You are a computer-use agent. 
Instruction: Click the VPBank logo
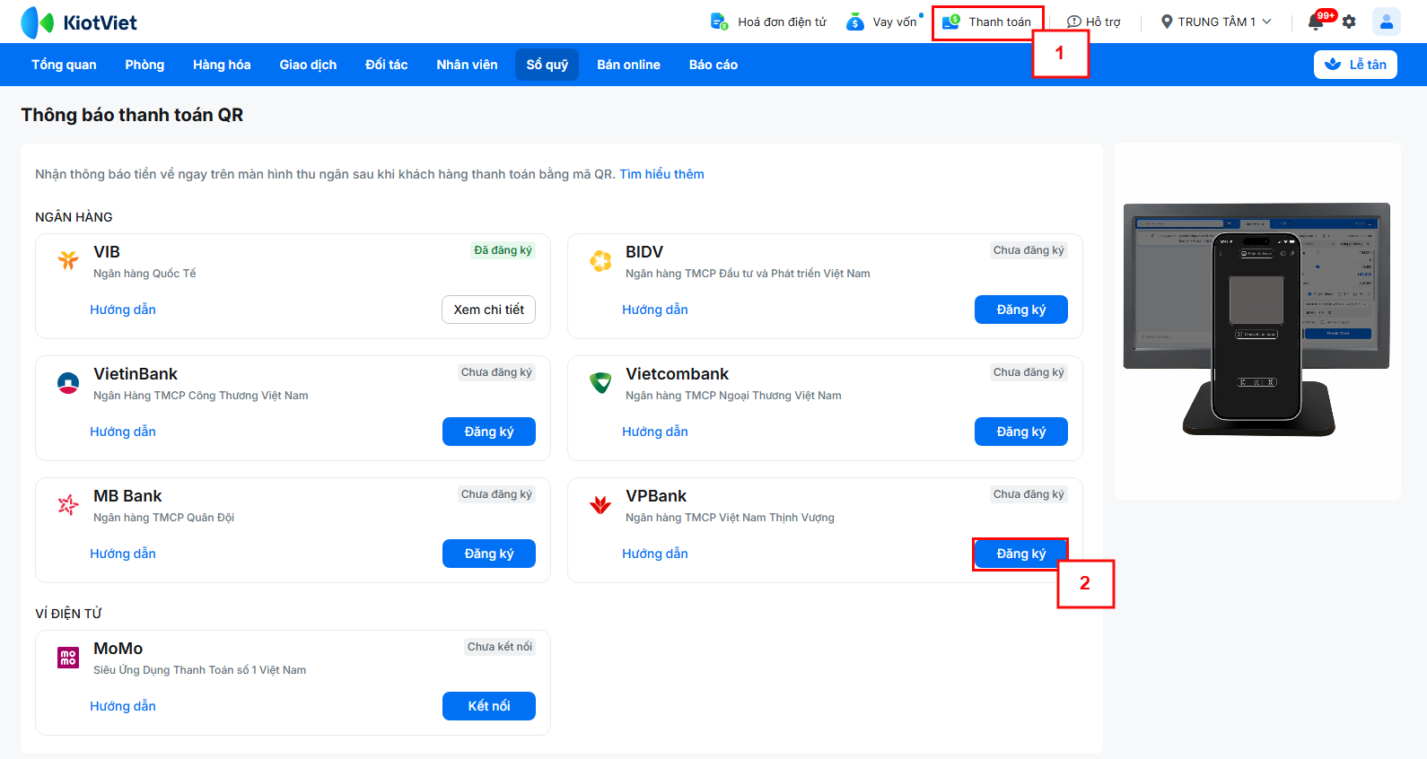click(x=600, y=505)
